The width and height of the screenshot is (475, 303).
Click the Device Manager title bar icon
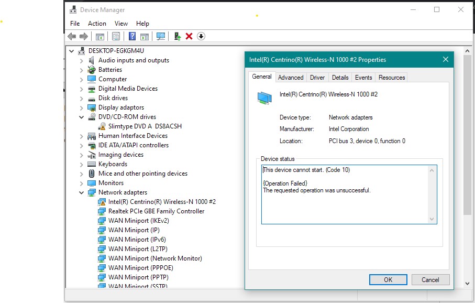[73, 10]
